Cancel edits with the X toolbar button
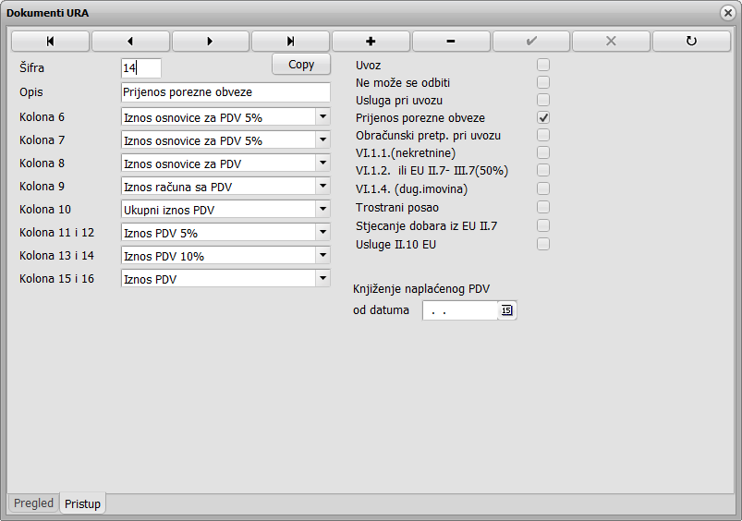Viewport: 742px width, 521px height. click(x=612, y=42)
